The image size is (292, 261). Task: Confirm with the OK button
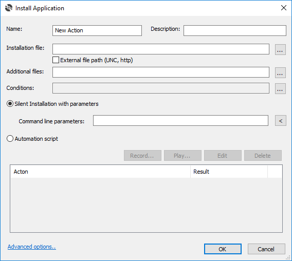click(223, 249)
